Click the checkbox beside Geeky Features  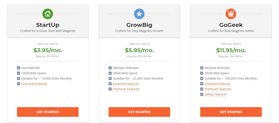[x=202, y=94]
